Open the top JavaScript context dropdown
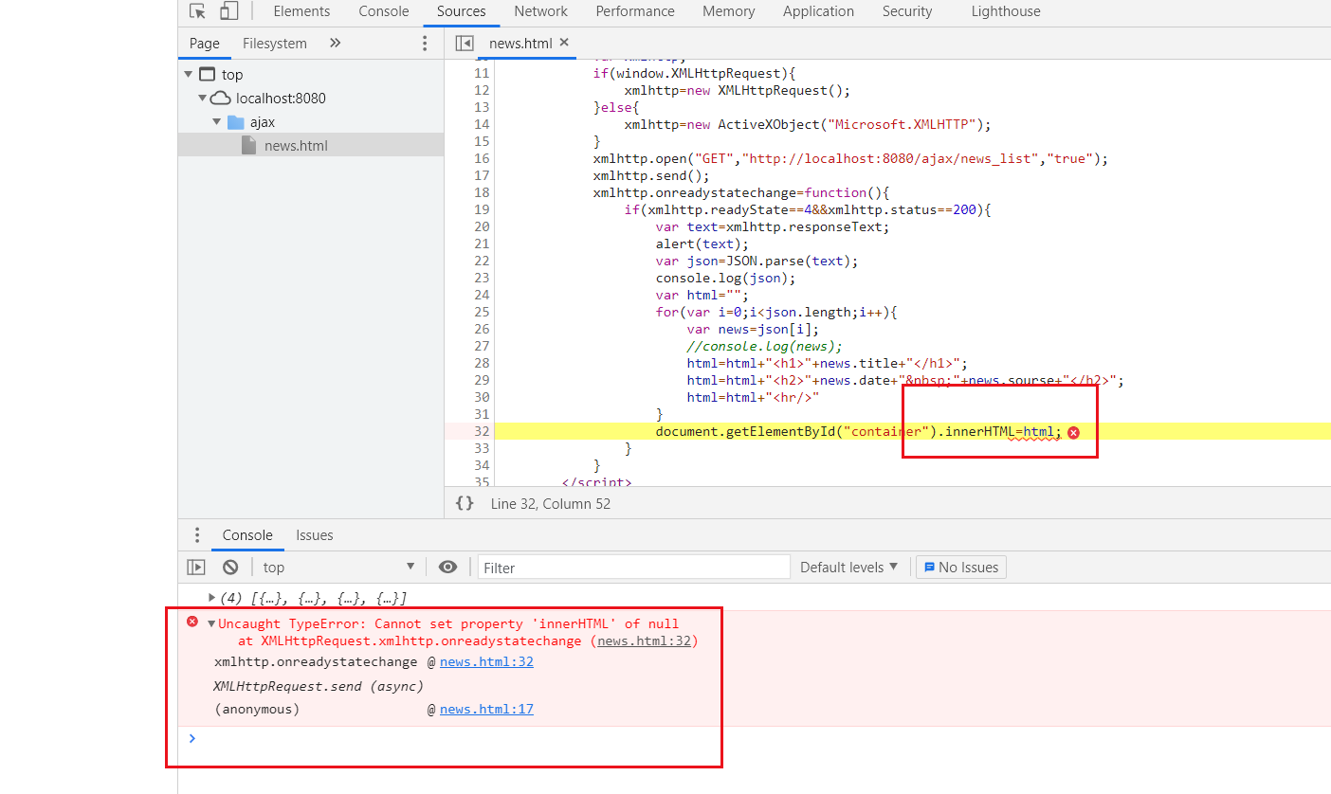 tap(339, 567)
